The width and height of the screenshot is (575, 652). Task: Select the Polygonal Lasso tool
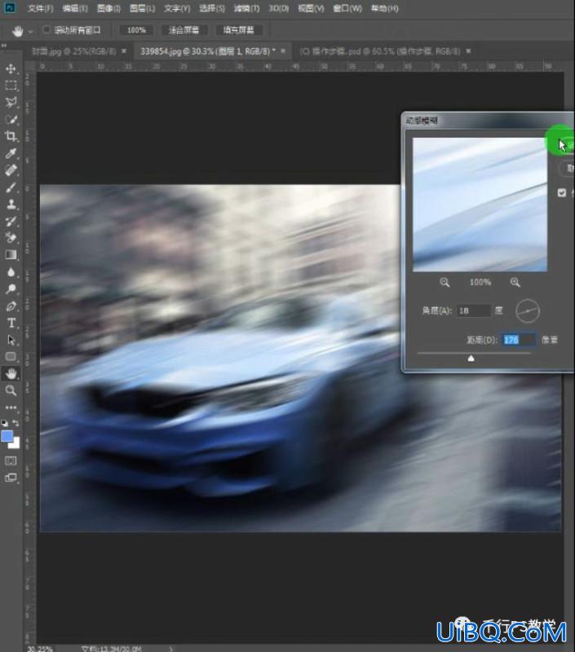tap(11, 103)
